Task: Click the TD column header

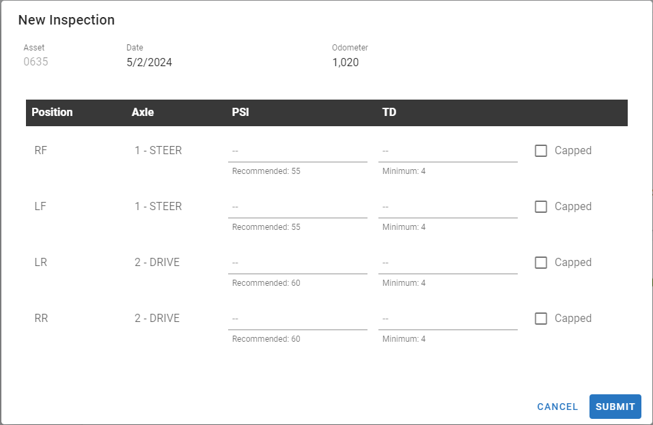Action: pos(389,113)
